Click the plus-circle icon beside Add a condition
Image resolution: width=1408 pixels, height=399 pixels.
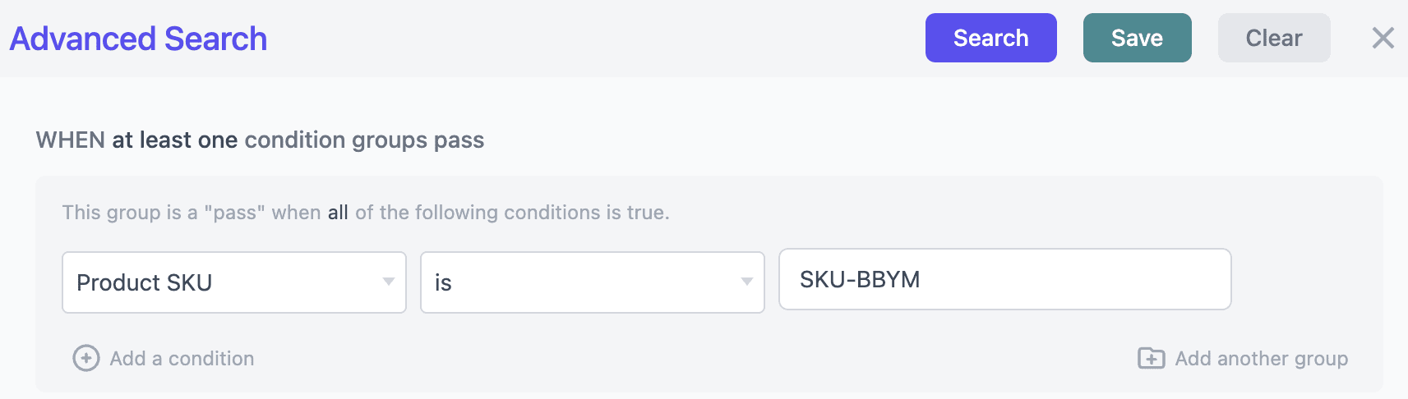tap(86, 359)
